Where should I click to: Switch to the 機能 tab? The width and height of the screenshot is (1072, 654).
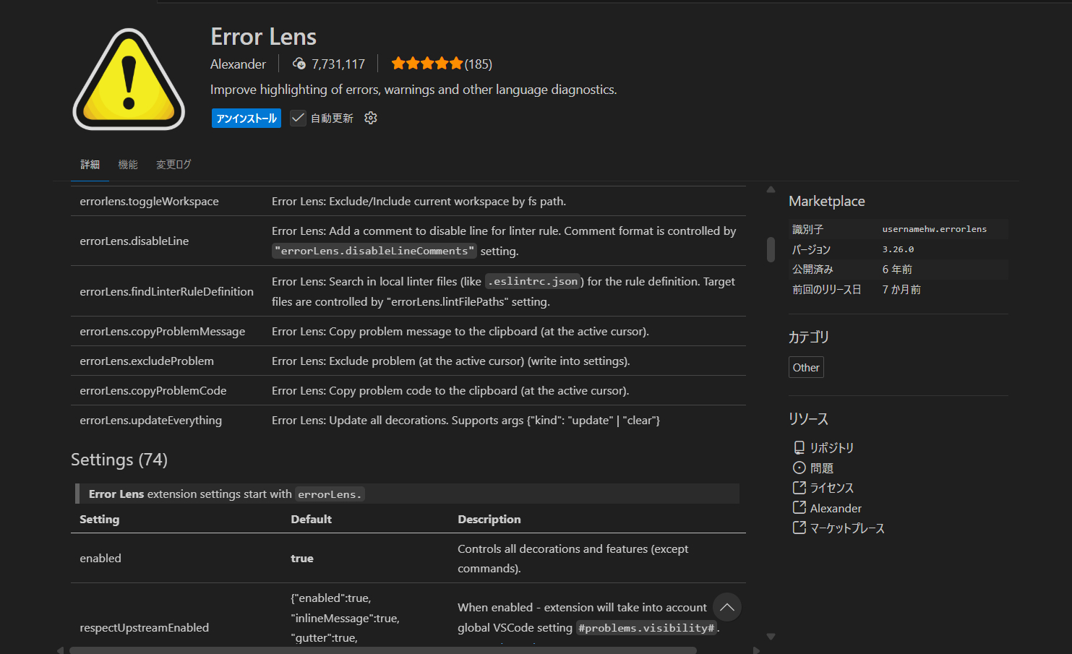point(128,165)
